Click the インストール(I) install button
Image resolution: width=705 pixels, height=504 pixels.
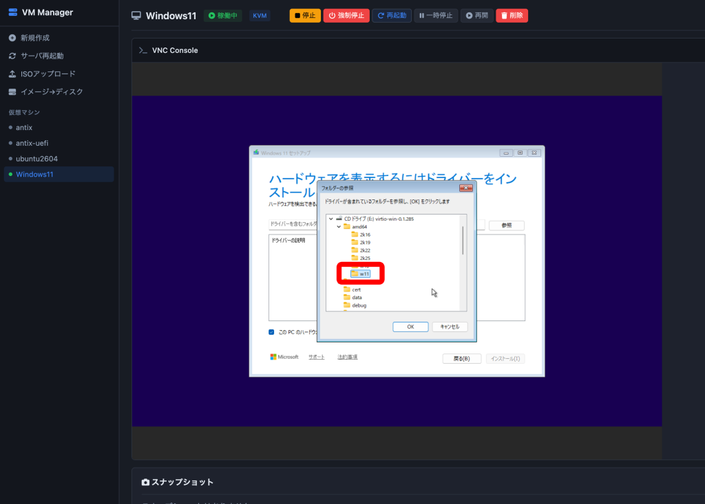pyautogui.click(x=505, y=358)
